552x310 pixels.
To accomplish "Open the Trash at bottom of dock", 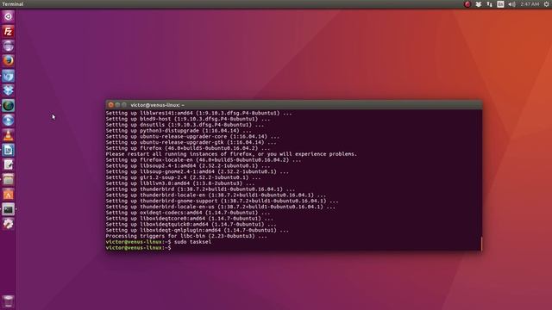I will pyautogui.click(x=8, y=301).
